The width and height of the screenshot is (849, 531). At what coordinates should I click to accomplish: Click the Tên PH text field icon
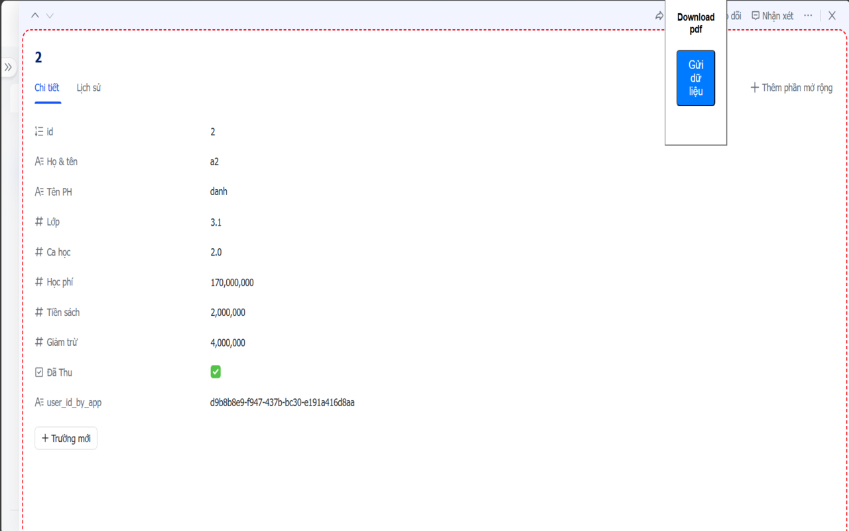click(39, 192)
